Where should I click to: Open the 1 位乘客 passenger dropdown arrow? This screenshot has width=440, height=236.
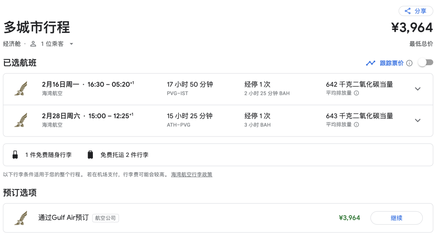71,44
